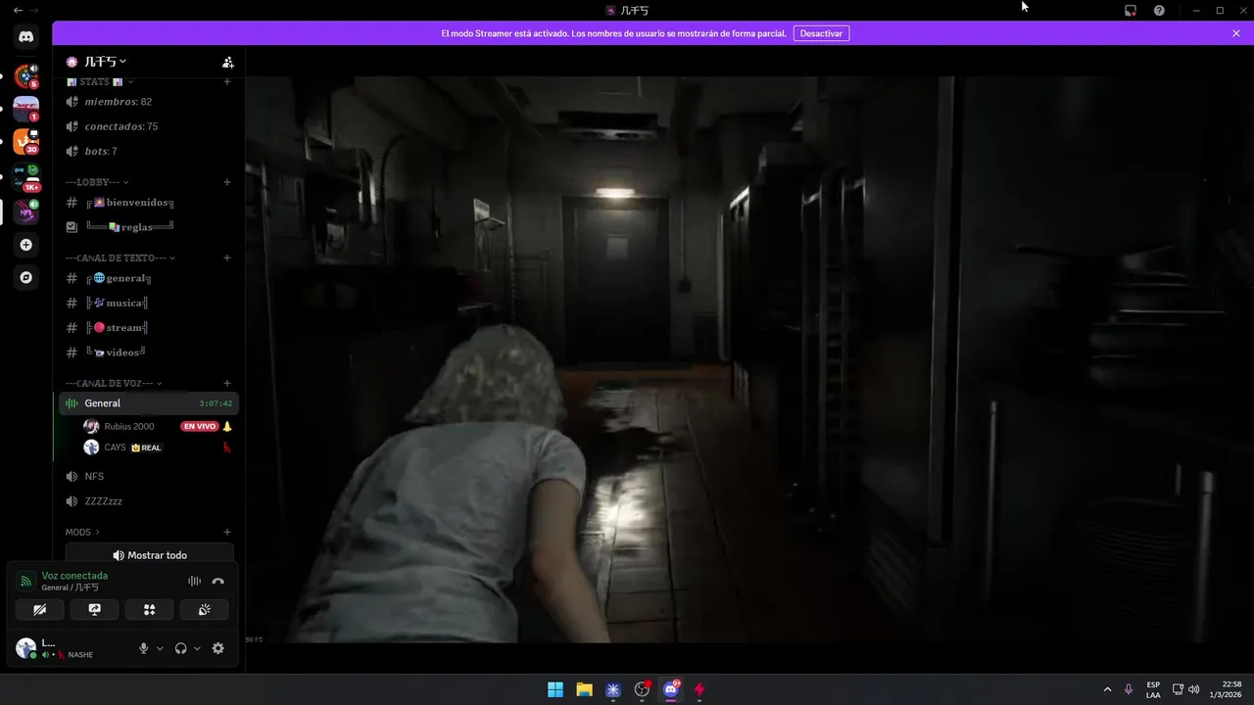Viewport: 1254px width, 705px height.
Task: Click the game stream video
Action: [749, 359]
